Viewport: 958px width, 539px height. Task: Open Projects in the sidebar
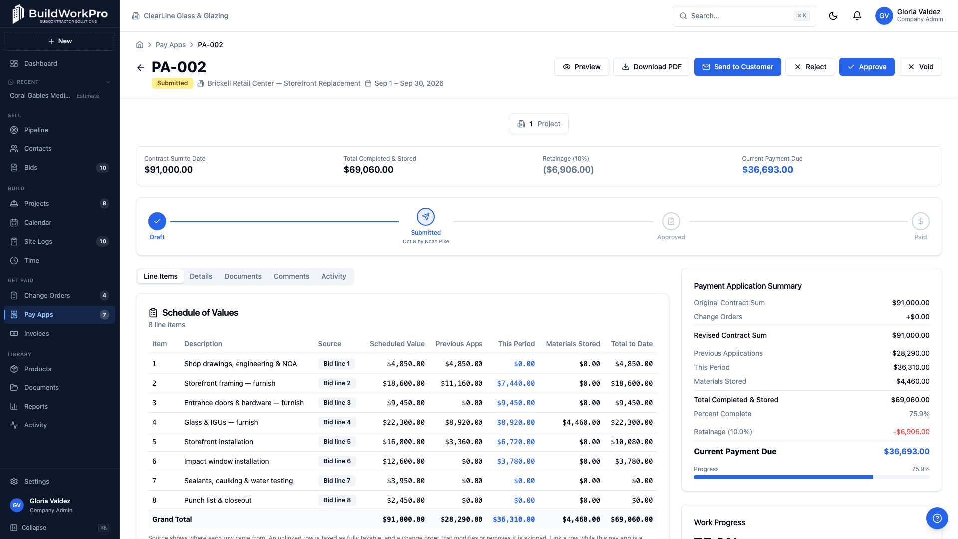click(59, 204)
